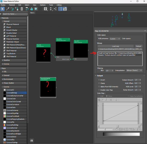The height and width of the screenshot is (144, 147).
Task: Click the Reload button
Action: coord(139,46)
